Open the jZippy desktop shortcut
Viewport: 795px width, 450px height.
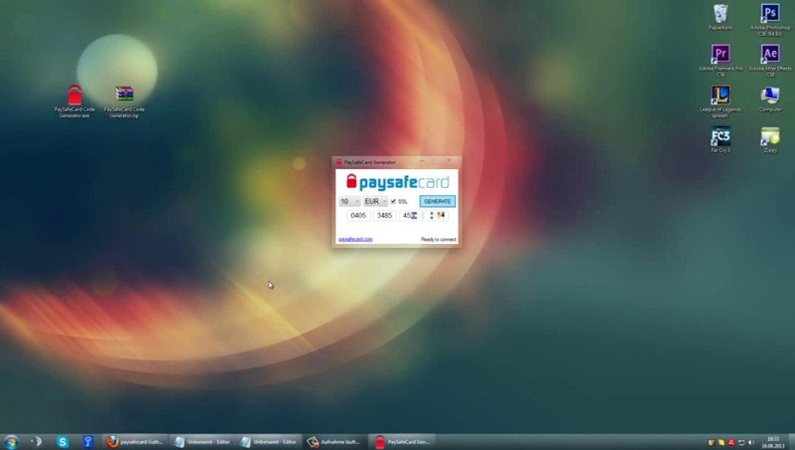770,139
